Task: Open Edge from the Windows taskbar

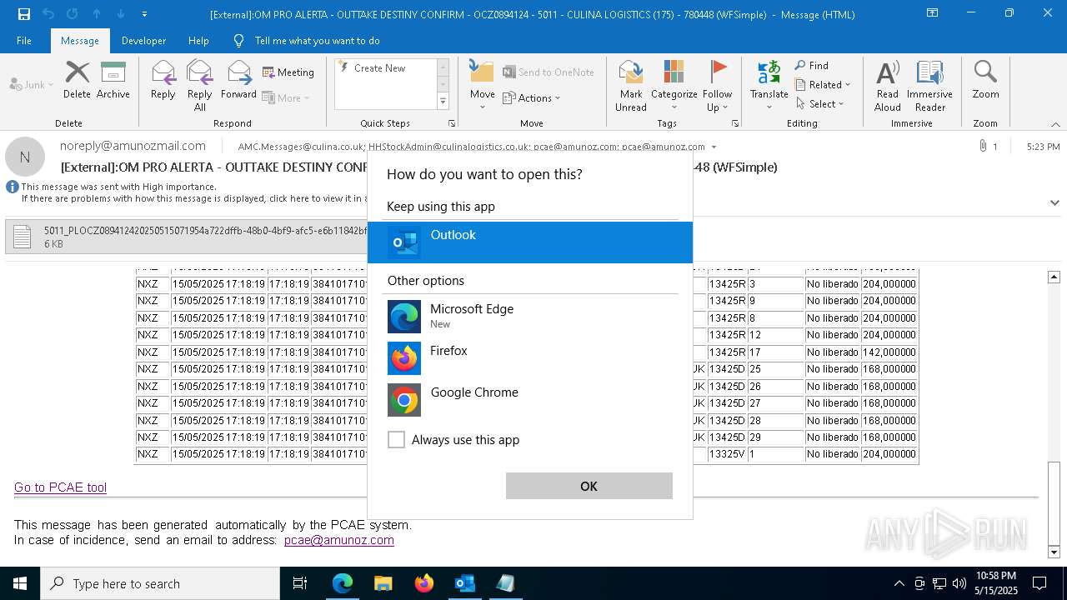Action: click(x=343, y=583)
